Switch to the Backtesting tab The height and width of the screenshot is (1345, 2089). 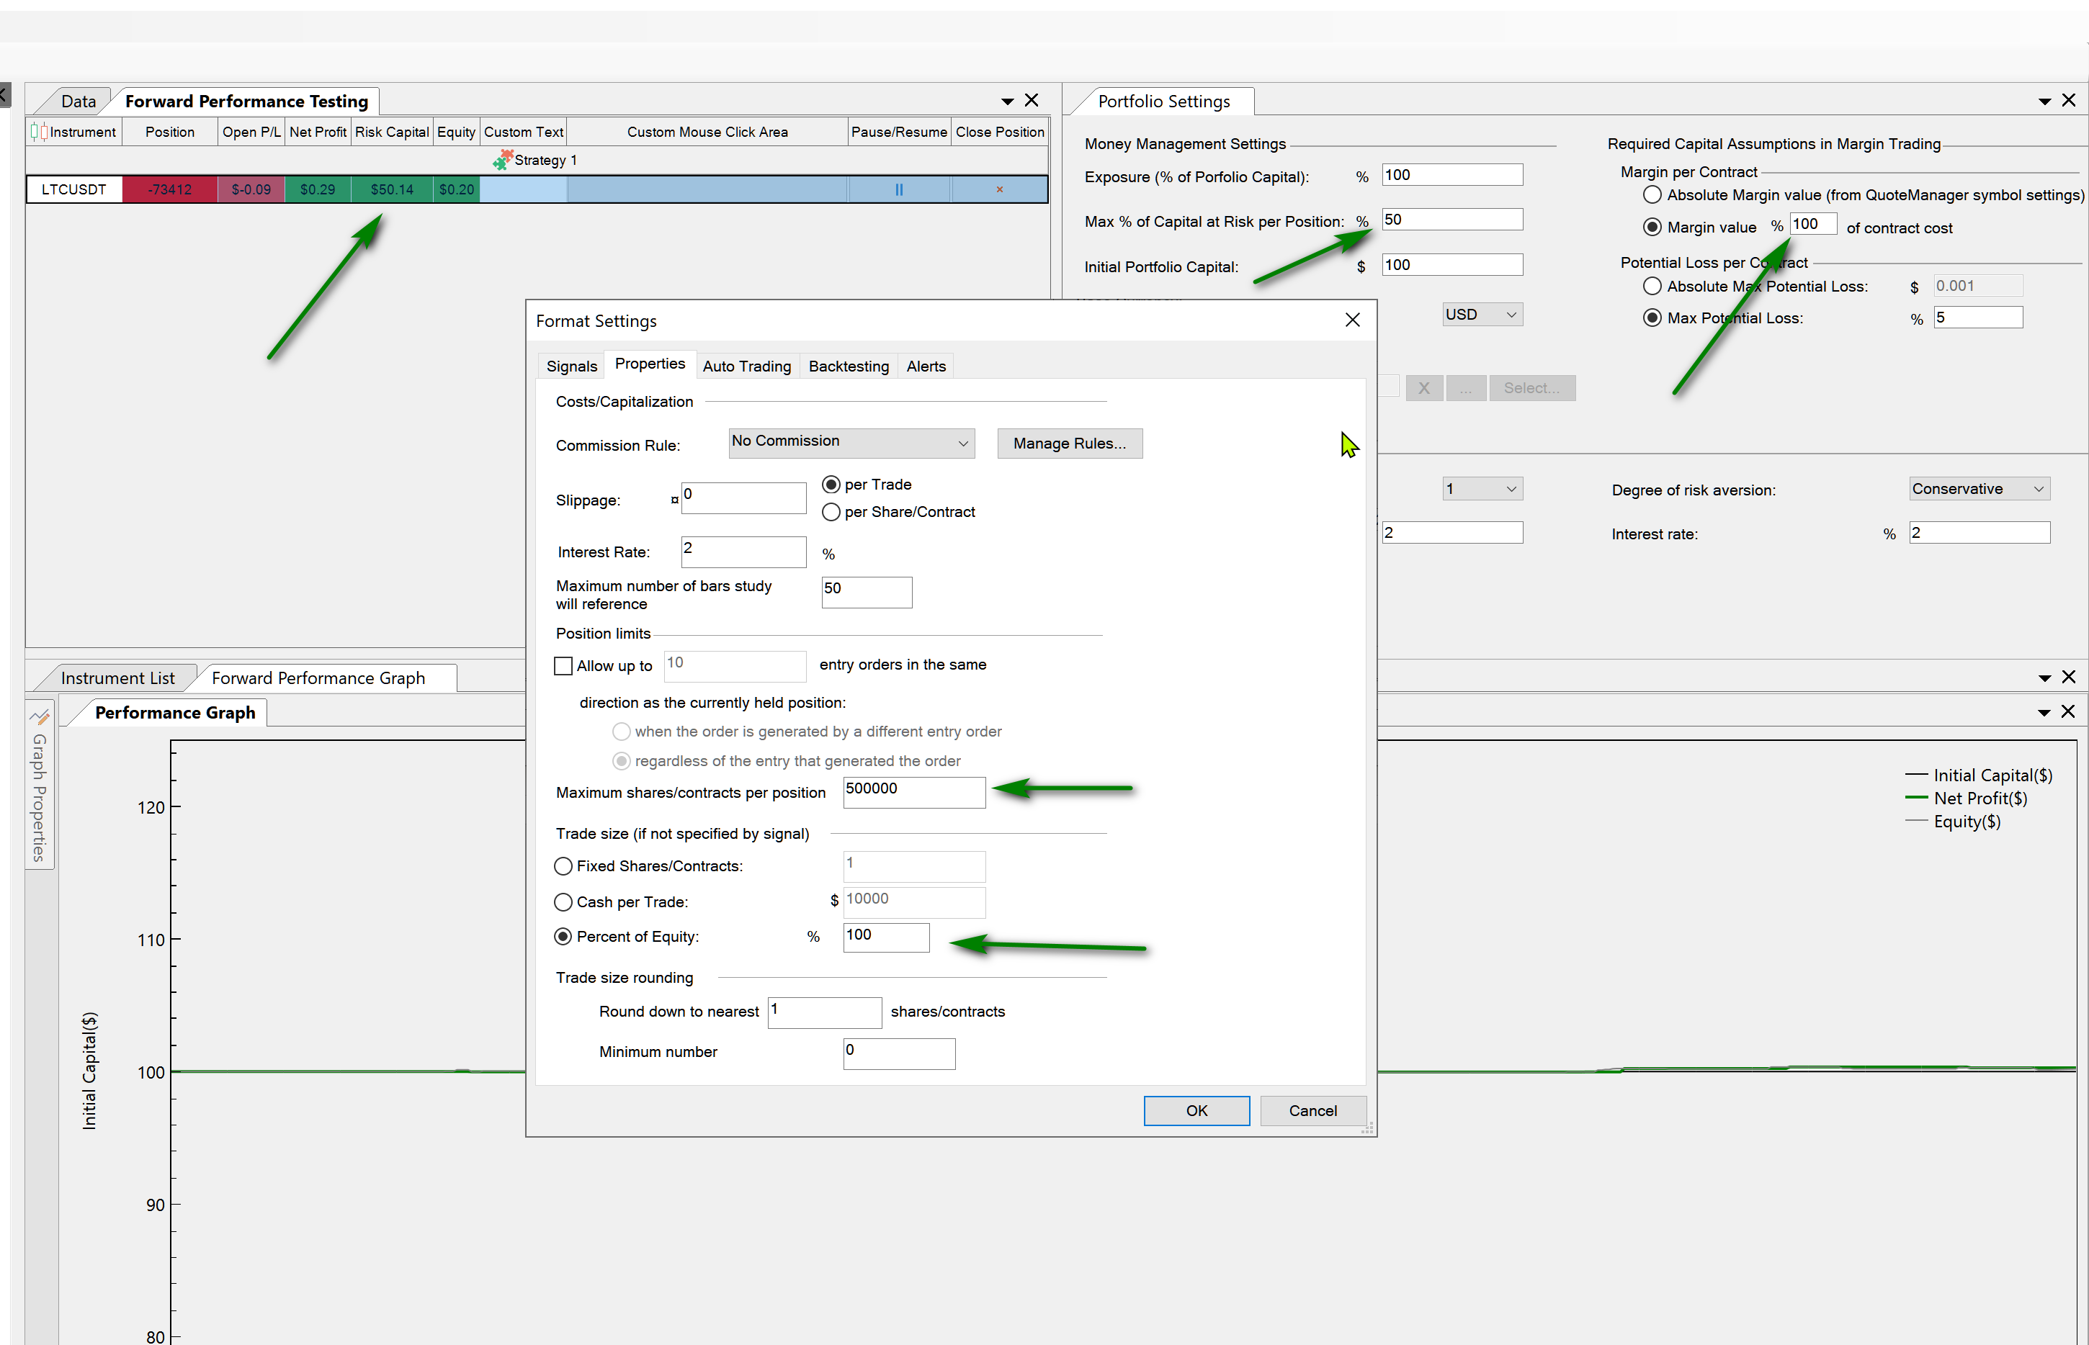pos(849,366)
